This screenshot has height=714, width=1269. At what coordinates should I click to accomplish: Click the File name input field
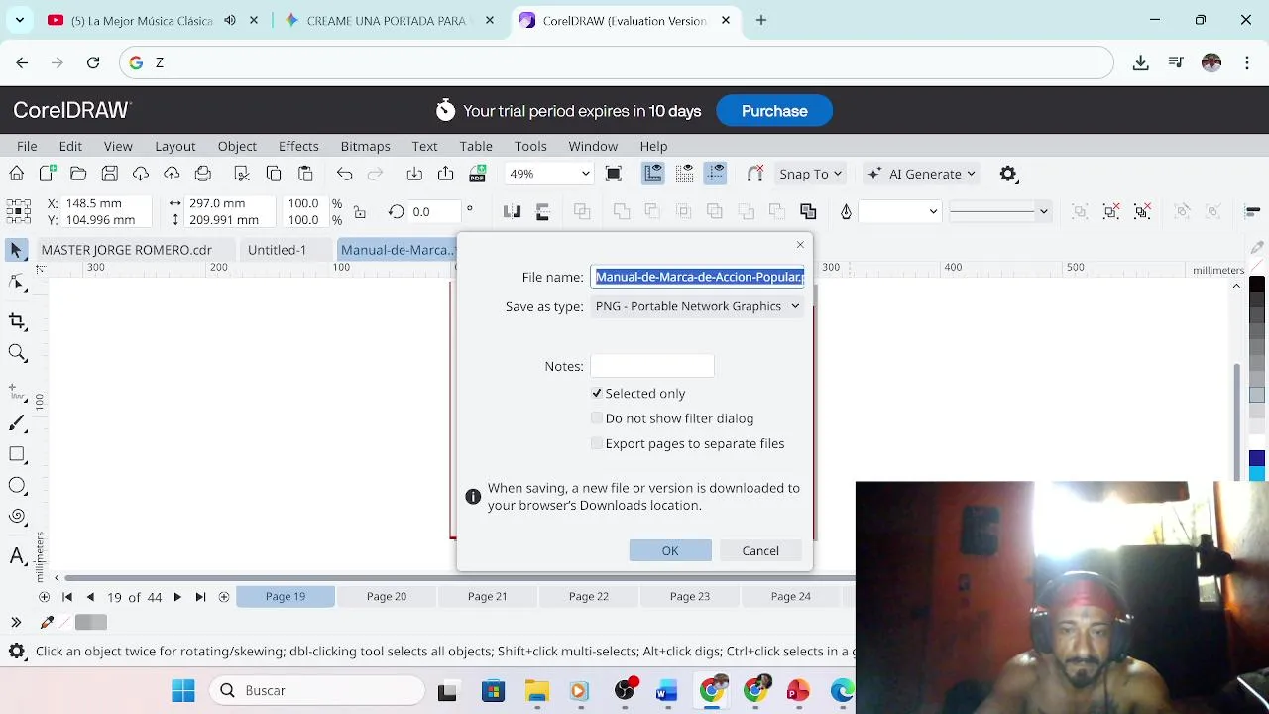click(x=698, y=277)
